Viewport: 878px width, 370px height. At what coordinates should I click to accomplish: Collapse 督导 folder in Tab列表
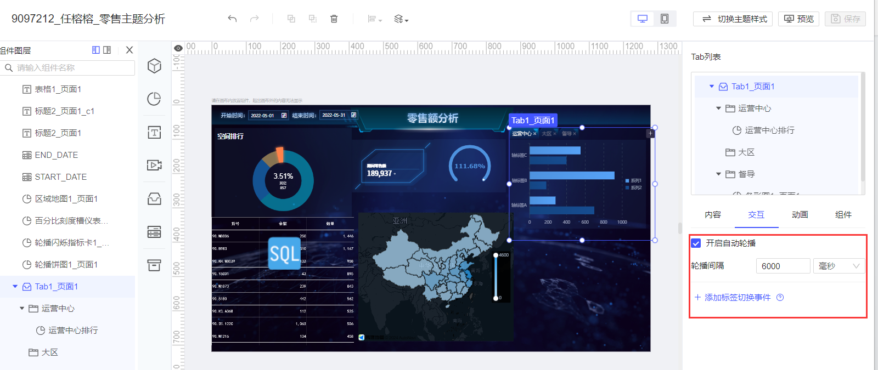click(718, 174)
